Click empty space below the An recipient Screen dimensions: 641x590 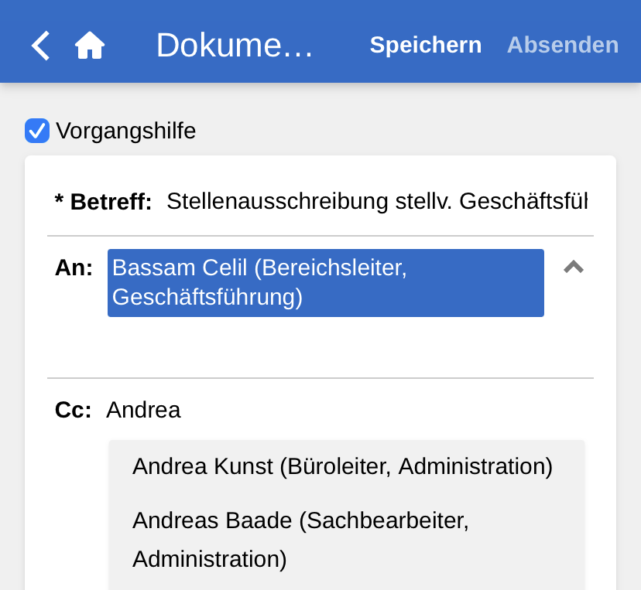(x=325, y=346)
